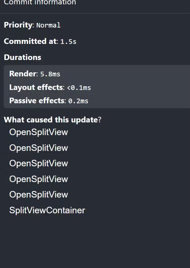Click the Render duration label
Screen dimensions: 190x268
coord(23,74)
